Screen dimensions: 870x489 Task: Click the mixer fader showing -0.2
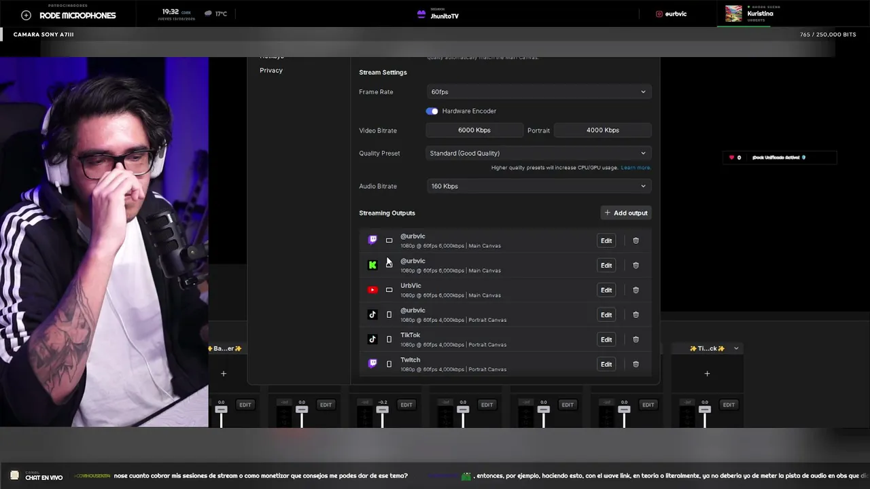(382, 410)
